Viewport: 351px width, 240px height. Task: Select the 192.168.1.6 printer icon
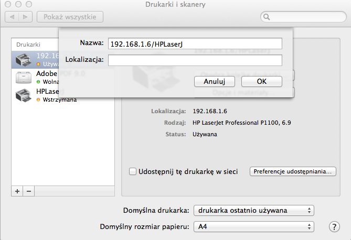(23, 60)
